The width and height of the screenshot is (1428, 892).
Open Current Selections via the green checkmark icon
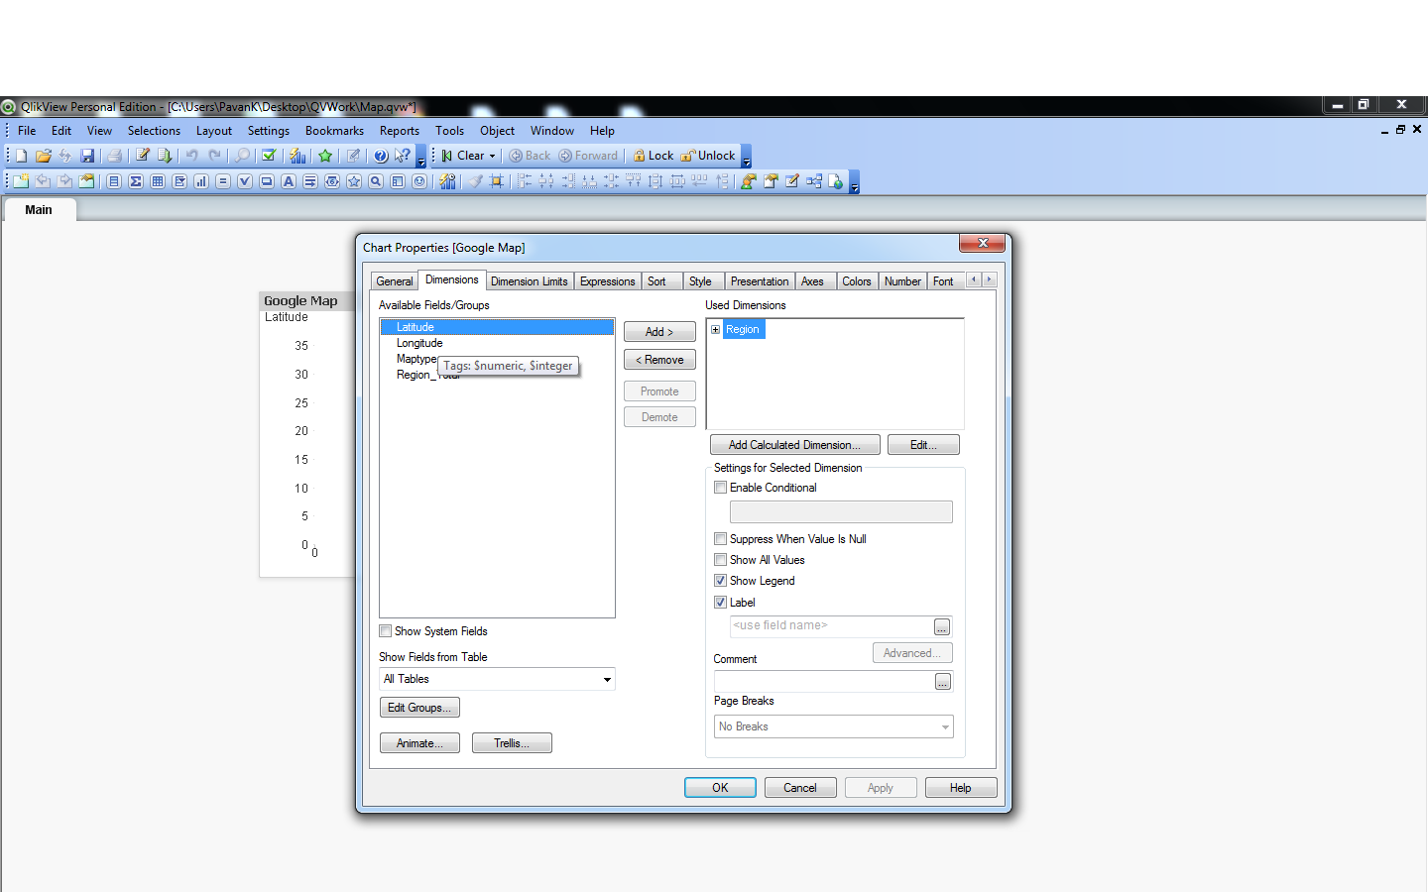tap(268, 156)
